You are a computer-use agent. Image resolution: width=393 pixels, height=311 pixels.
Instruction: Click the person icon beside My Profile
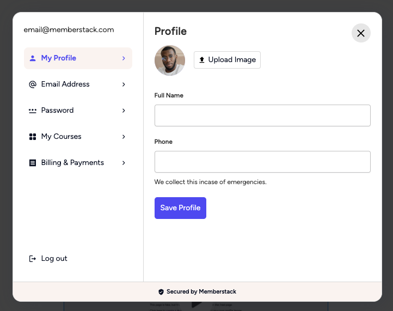tap(33, 58)
